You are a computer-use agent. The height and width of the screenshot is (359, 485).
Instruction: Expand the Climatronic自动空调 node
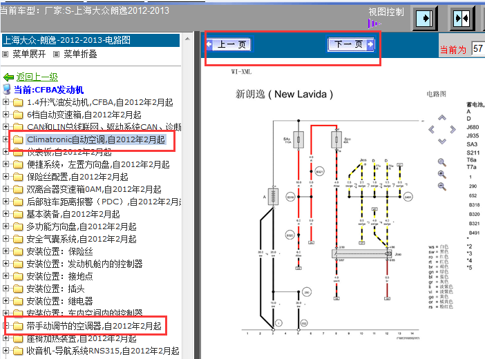(x=6, y=139)
